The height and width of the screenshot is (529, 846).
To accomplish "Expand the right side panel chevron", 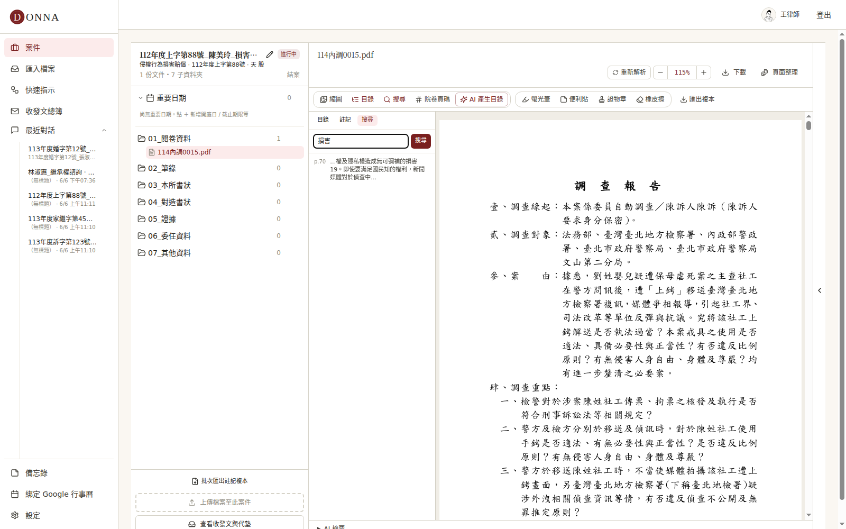I will click(820, 290).
